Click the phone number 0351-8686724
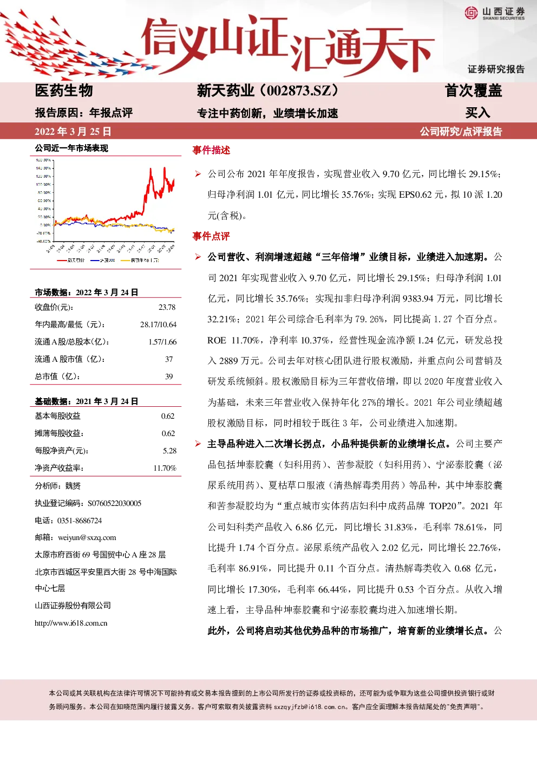The width and height of the screenshot is (537, 760). (x=80, y=521)
